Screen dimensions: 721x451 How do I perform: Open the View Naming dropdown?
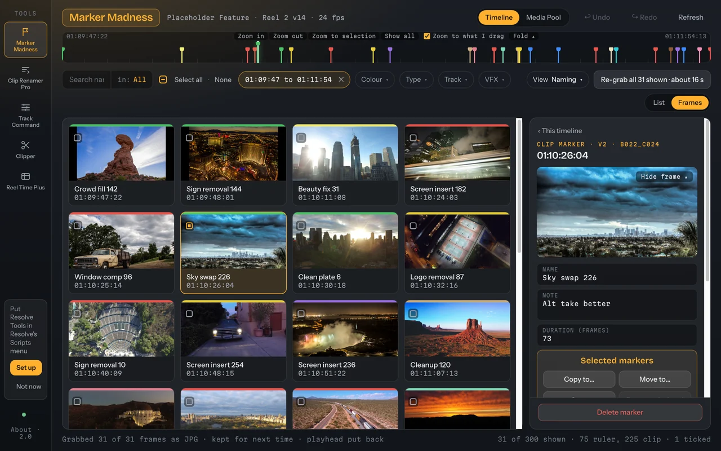pos(558,79)
